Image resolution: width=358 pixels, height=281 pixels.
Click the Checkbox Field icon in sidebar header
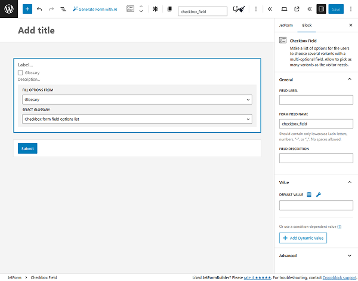pos(283,40)
